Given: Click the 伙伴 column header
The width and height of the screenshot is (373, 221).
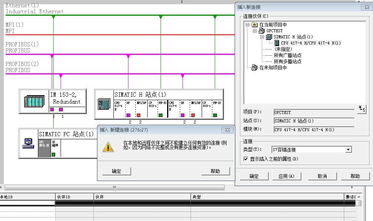Looking at the screenshot, I should coord(142,197).
